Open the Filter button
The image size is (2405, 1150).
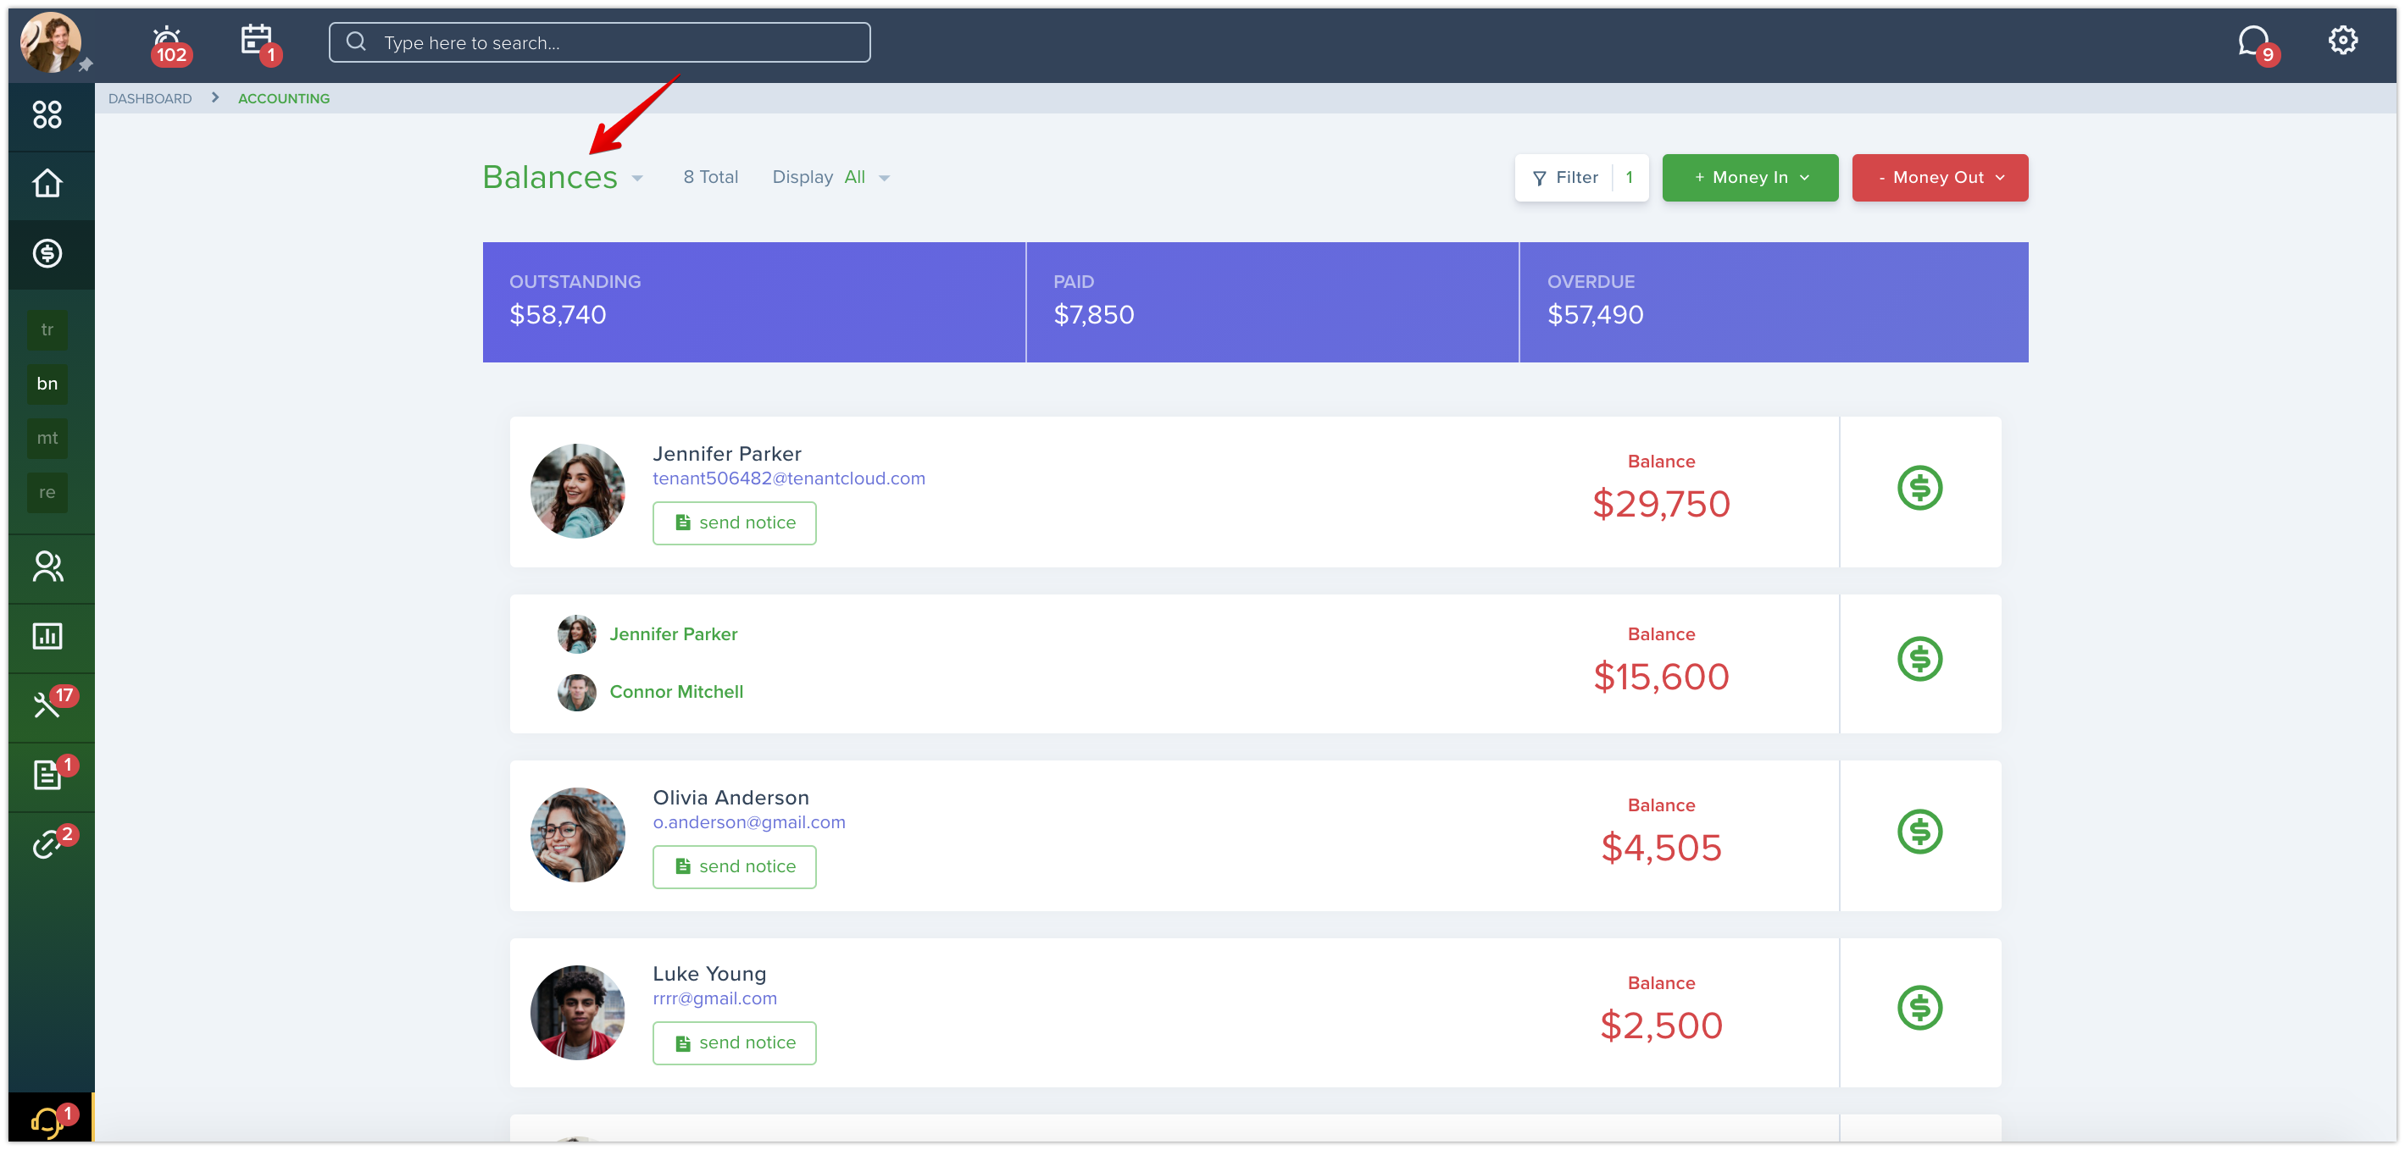1581,177
